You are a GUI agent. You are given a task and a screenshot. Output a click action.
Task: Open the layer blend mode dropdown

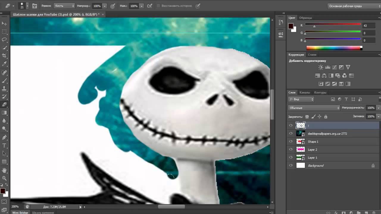314,108
